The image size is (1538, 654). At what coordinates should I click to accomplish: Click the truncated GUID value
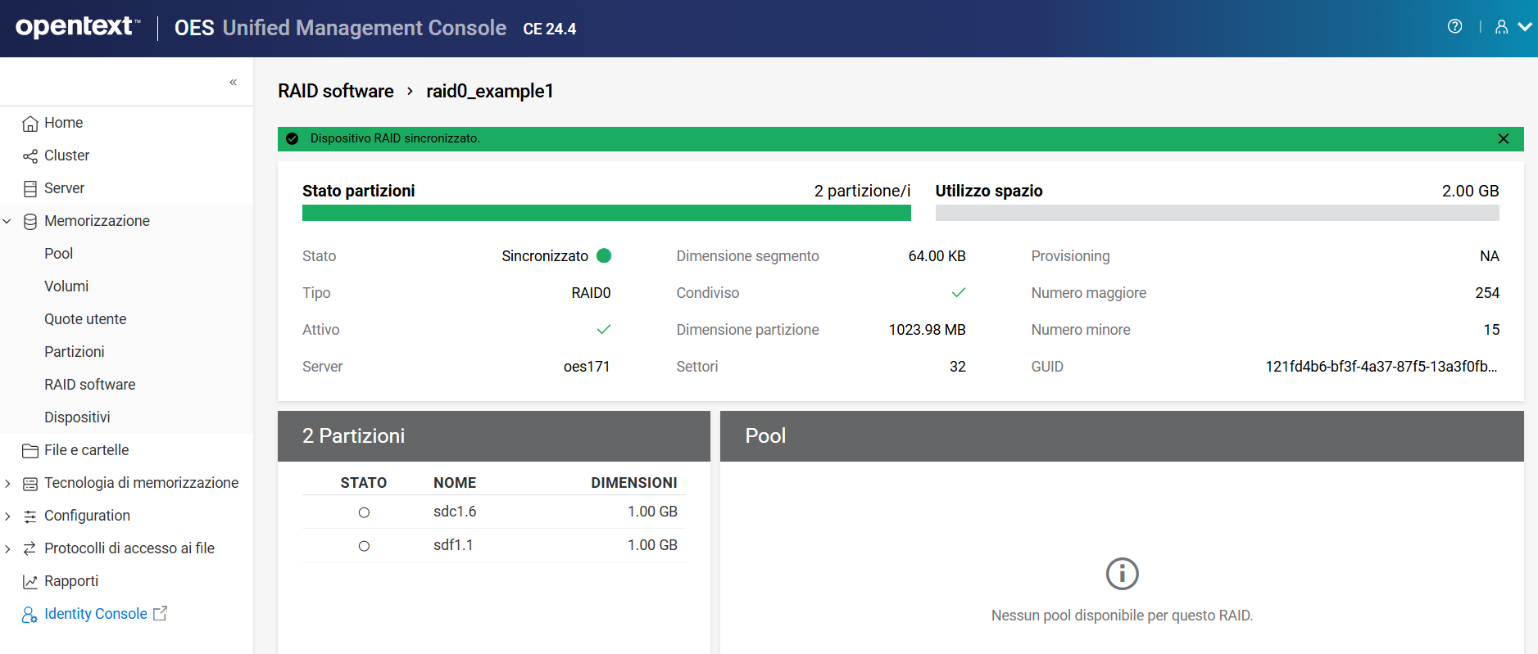1381,367
